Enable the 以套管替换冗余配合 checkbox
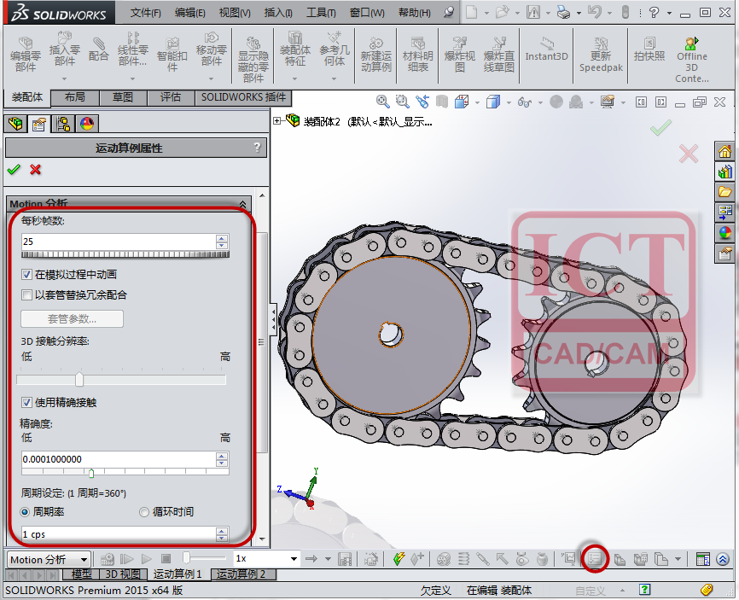 pyautogui.click(x=26, y=295)
